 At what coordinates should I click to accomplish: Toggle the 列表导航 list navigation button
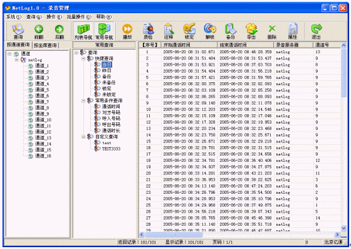[x=83, y=31]
